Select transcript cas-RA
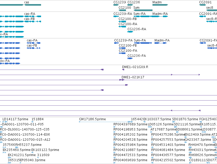Screen dimensions: 217x164 [33, 16]
